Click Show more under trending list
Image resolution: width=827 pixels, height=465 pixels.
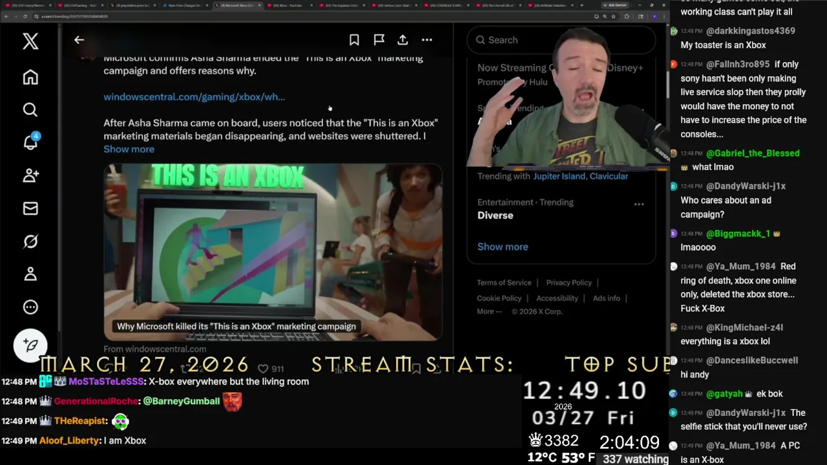[x=503, y=247]
